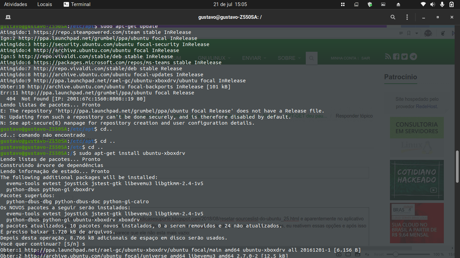
Task: Click the 'Pacotes sugeridos:' line in the terminal
Action: point(27,196)
